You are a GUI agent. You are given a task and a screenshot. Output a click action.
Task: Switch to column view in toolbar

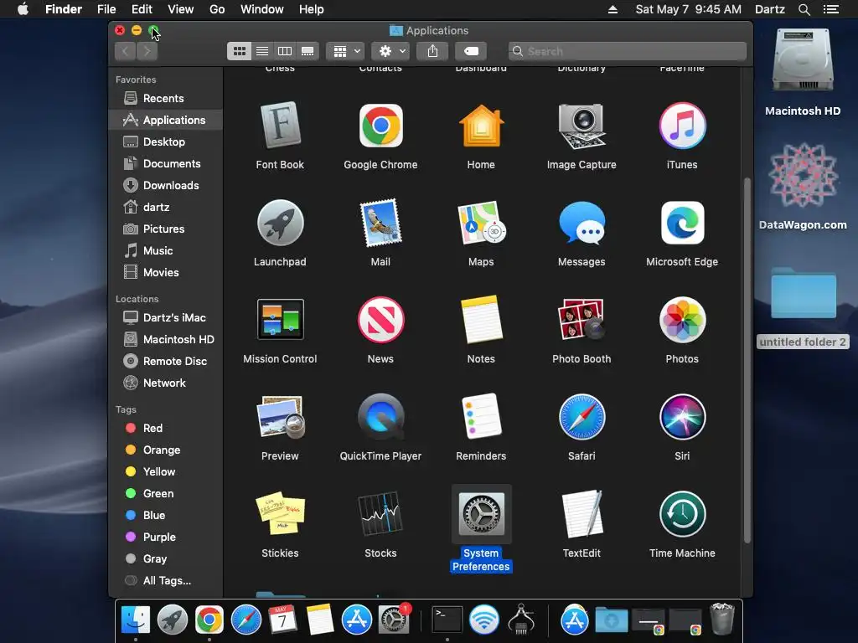coord(285,51)
